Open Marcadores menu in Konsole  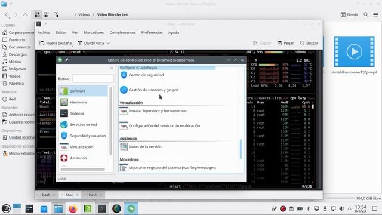94,32
